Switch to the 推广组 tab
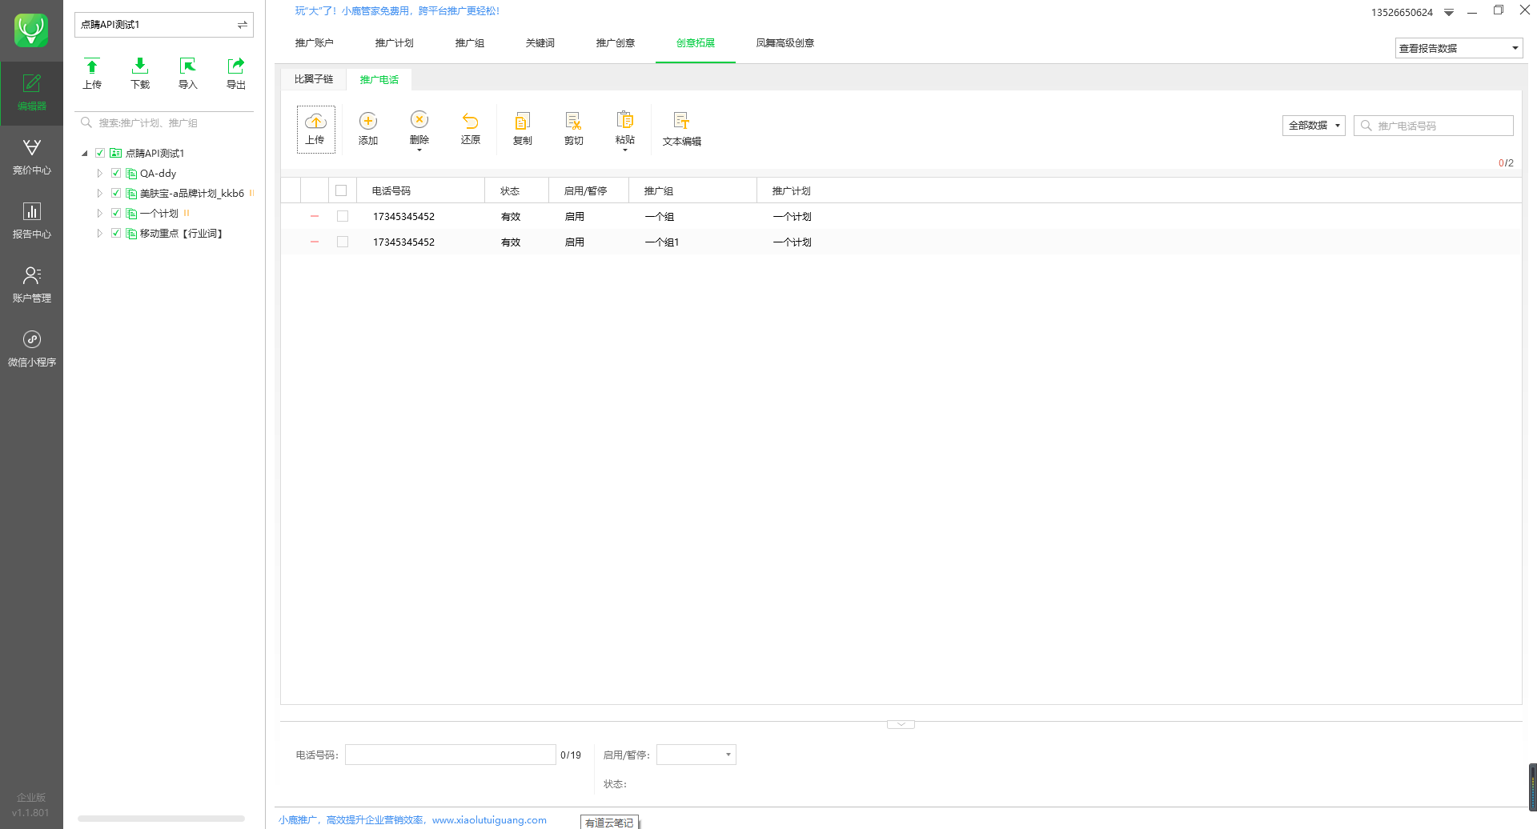Screen dimensions: 1537x829 469,43
